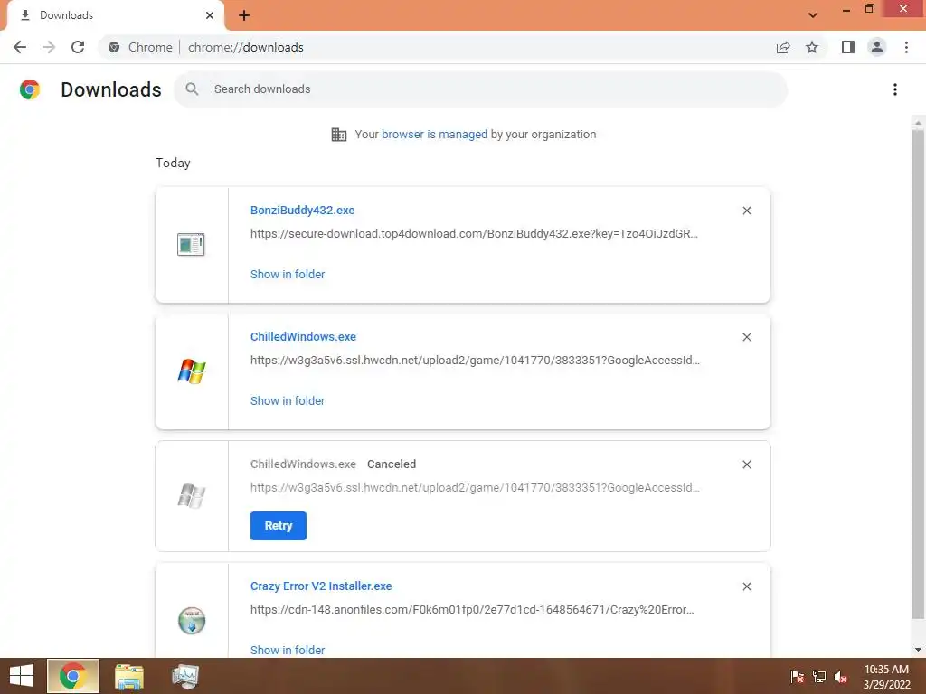This screenshot has height=694, width=926.
Task: Click the grayed-out canceled ChilledWindows icon
Action: coord(192,496)
